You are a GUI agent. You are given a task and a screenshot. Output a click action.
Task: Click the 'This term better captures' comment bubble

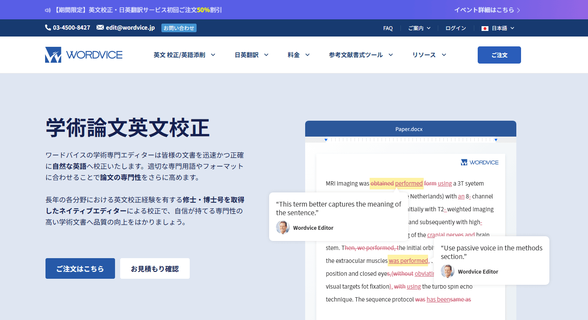(x=338, y=216)
